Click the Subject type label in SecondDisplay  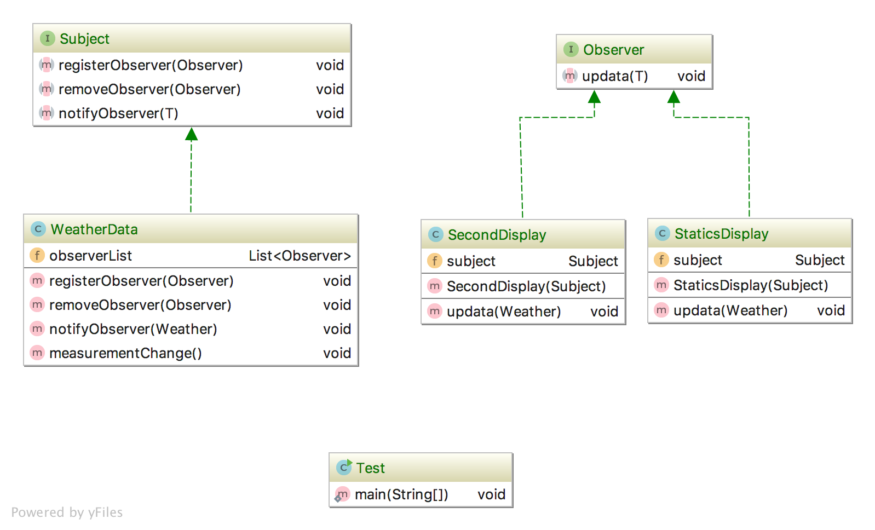[593, 261]
